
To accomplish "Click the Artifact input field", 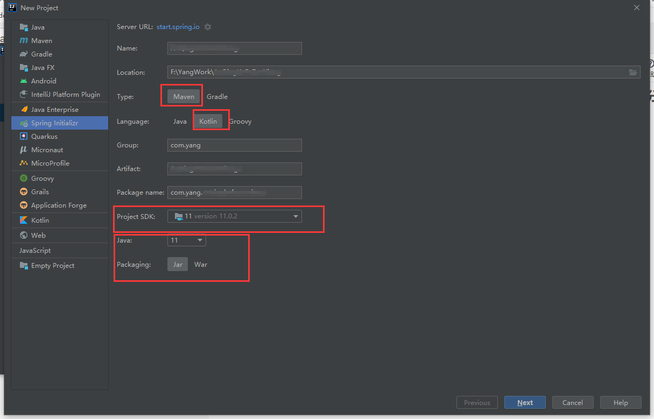I will pos(235,169).
